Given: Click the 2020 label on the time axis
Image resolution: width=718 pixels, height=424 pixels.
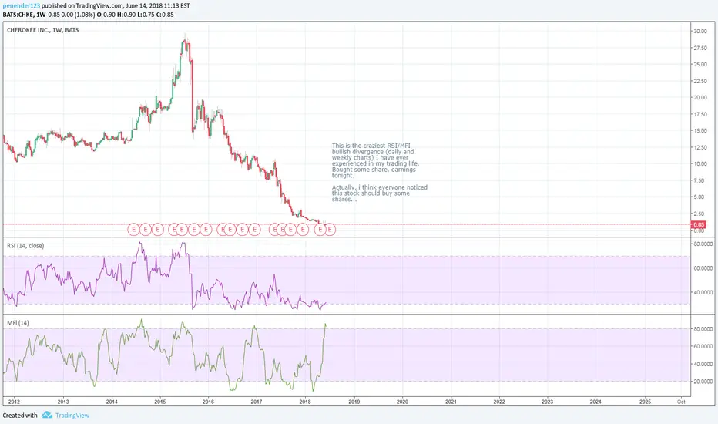Looking at the screenshot, I should pos(402,402).
